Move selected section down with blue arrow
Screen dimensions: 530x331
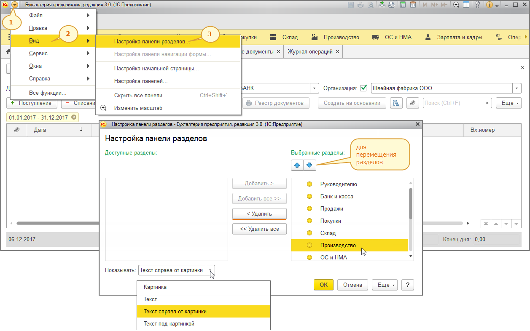309,165
